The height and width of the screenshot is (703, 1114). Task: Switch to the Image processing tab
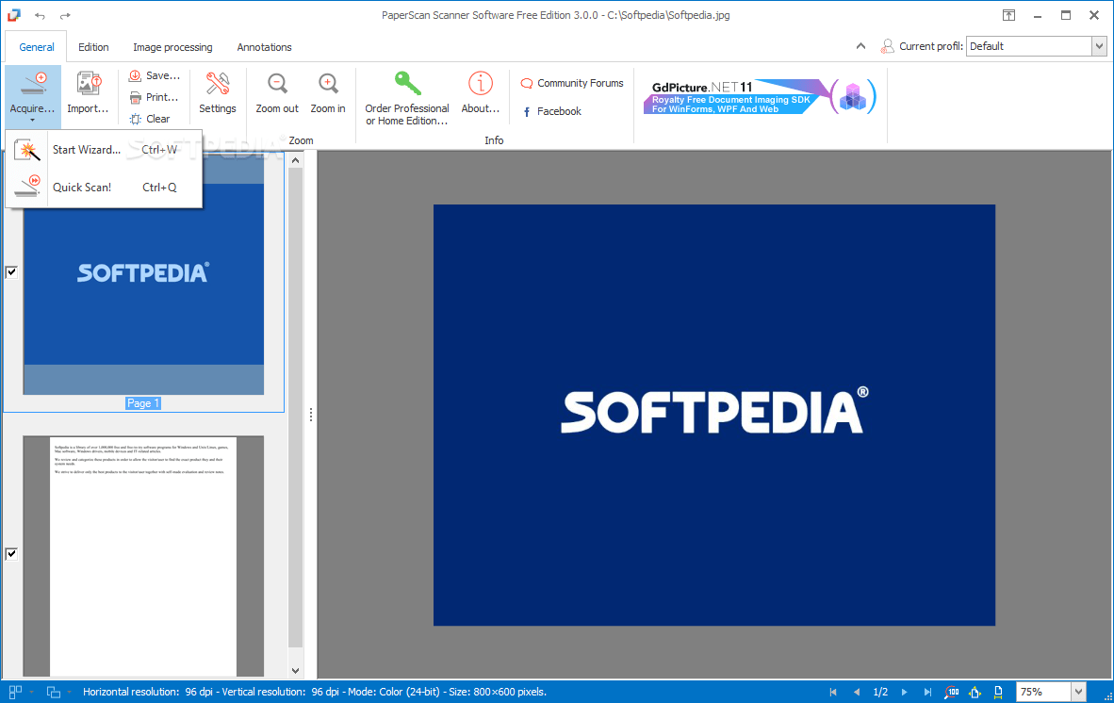[x=172, y=47]
